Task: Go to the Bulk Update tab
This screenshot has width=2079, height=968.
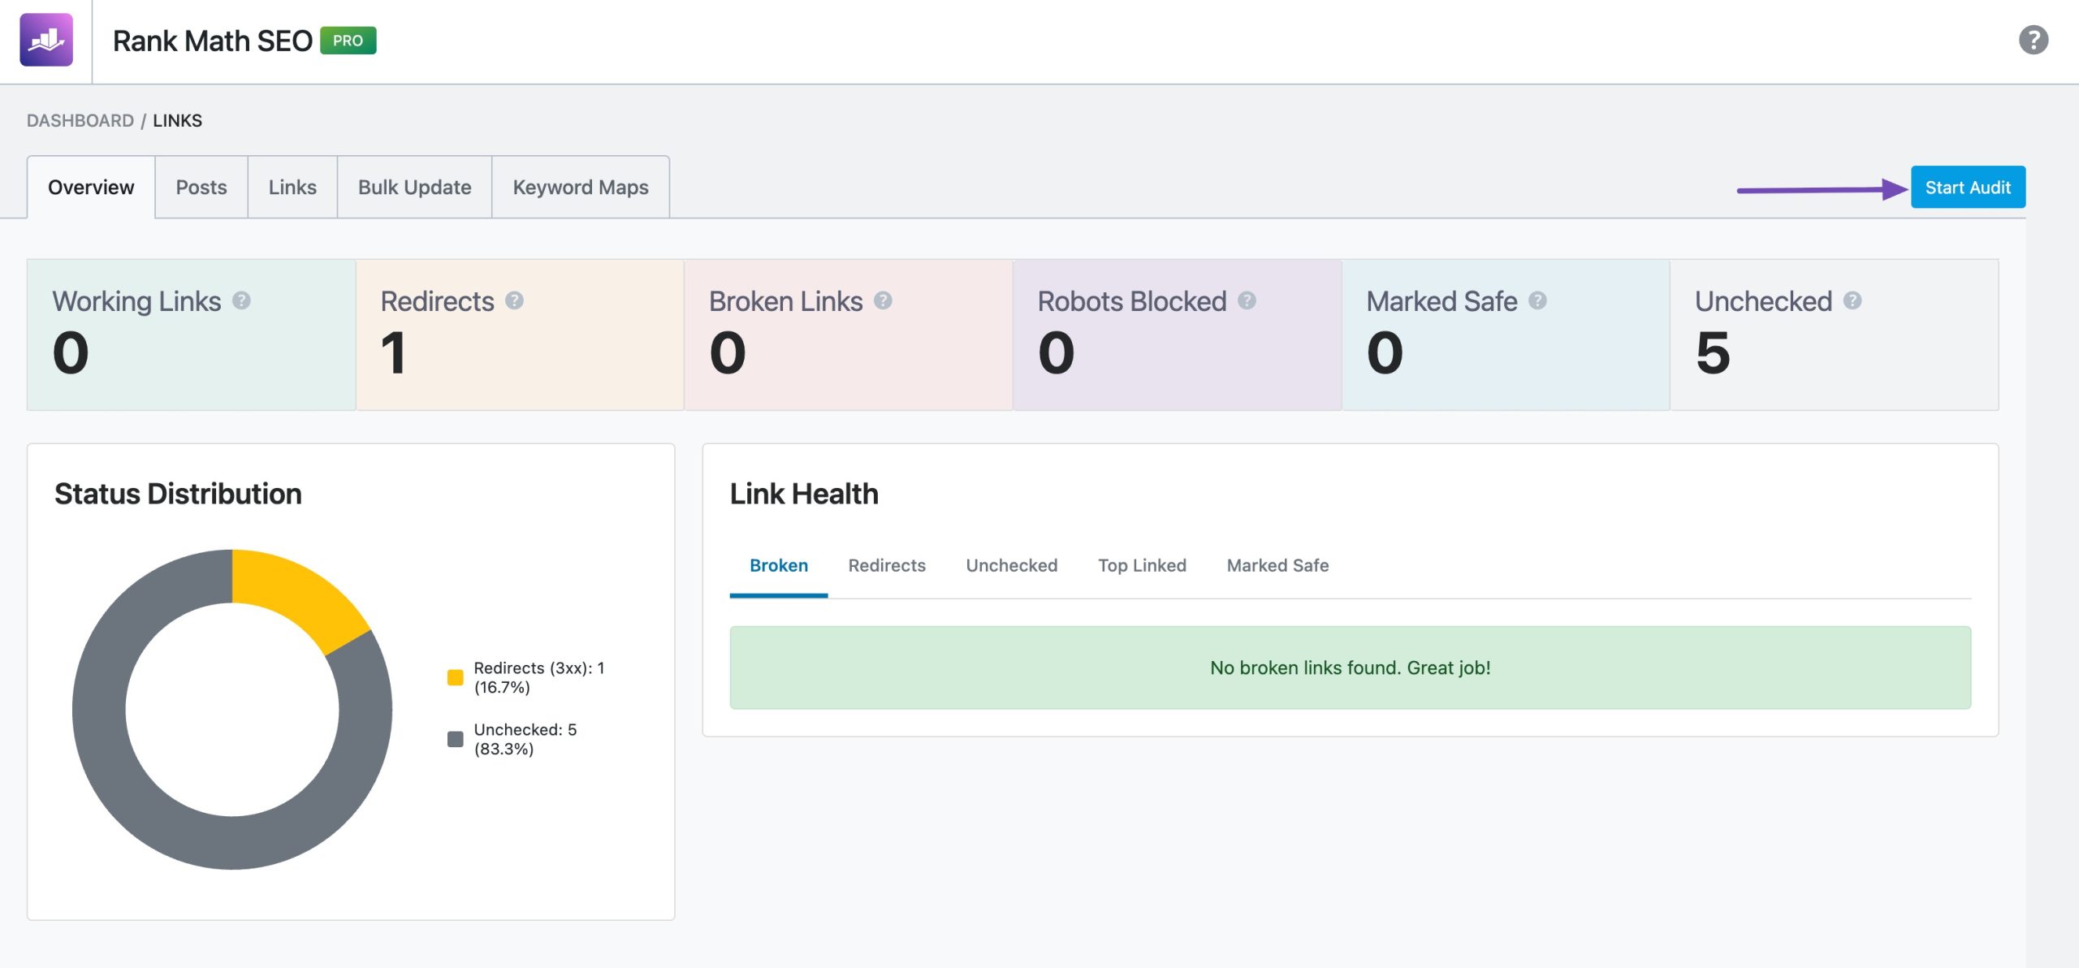Action: click(x=414, y=188)
